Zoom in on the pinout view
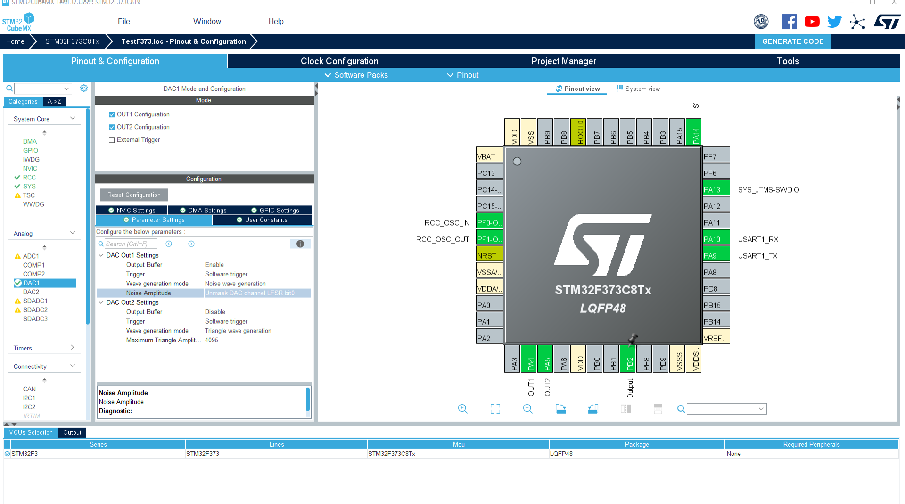This screenshot has height=504, width=905. (462, 409)
